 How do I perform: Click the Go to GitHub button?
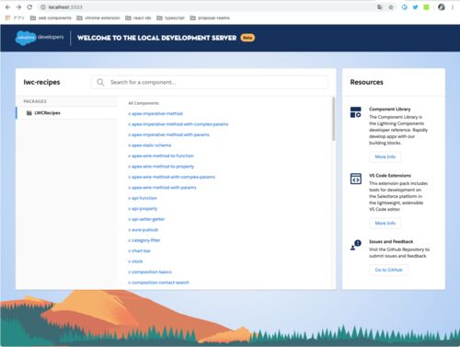388,270
